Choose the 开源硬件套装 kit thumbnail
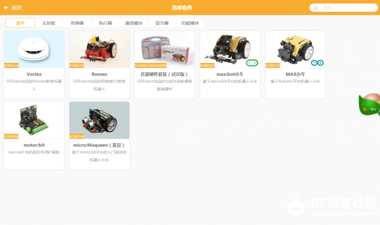380x225 pixels. (x=165, y=50)
